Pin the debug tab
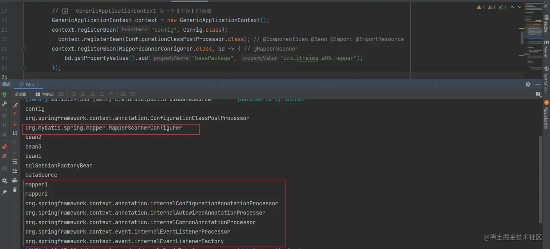The image size is (550, 249). coord(4,192)
